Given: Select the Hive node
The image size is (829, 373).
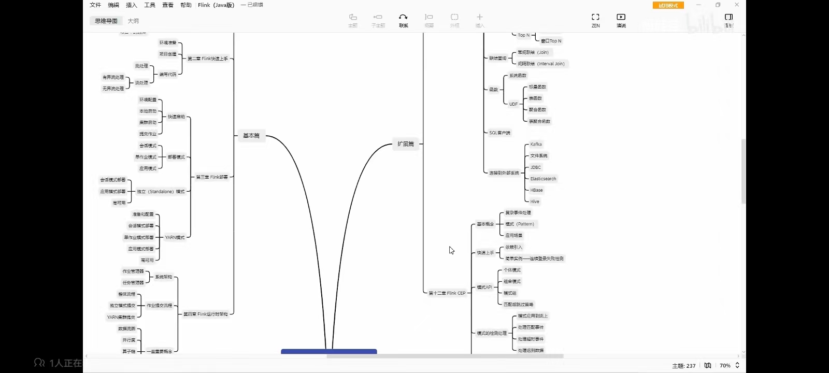Looking at the screenshot, I should coord(535,202).
